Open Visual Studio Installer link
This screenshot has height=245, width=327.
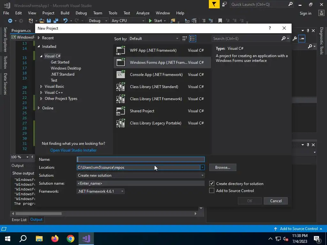coord(73,150)
